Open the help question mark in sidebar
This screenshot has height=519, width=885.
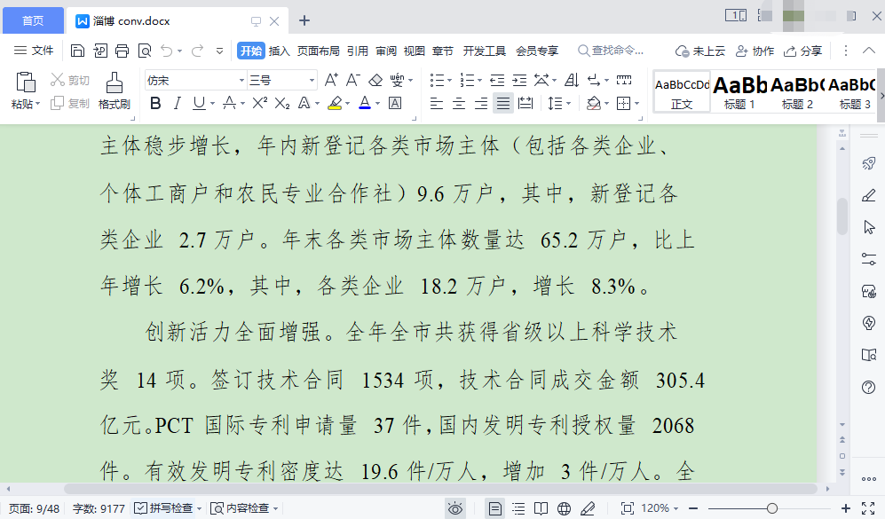click(x=869, y=387)
